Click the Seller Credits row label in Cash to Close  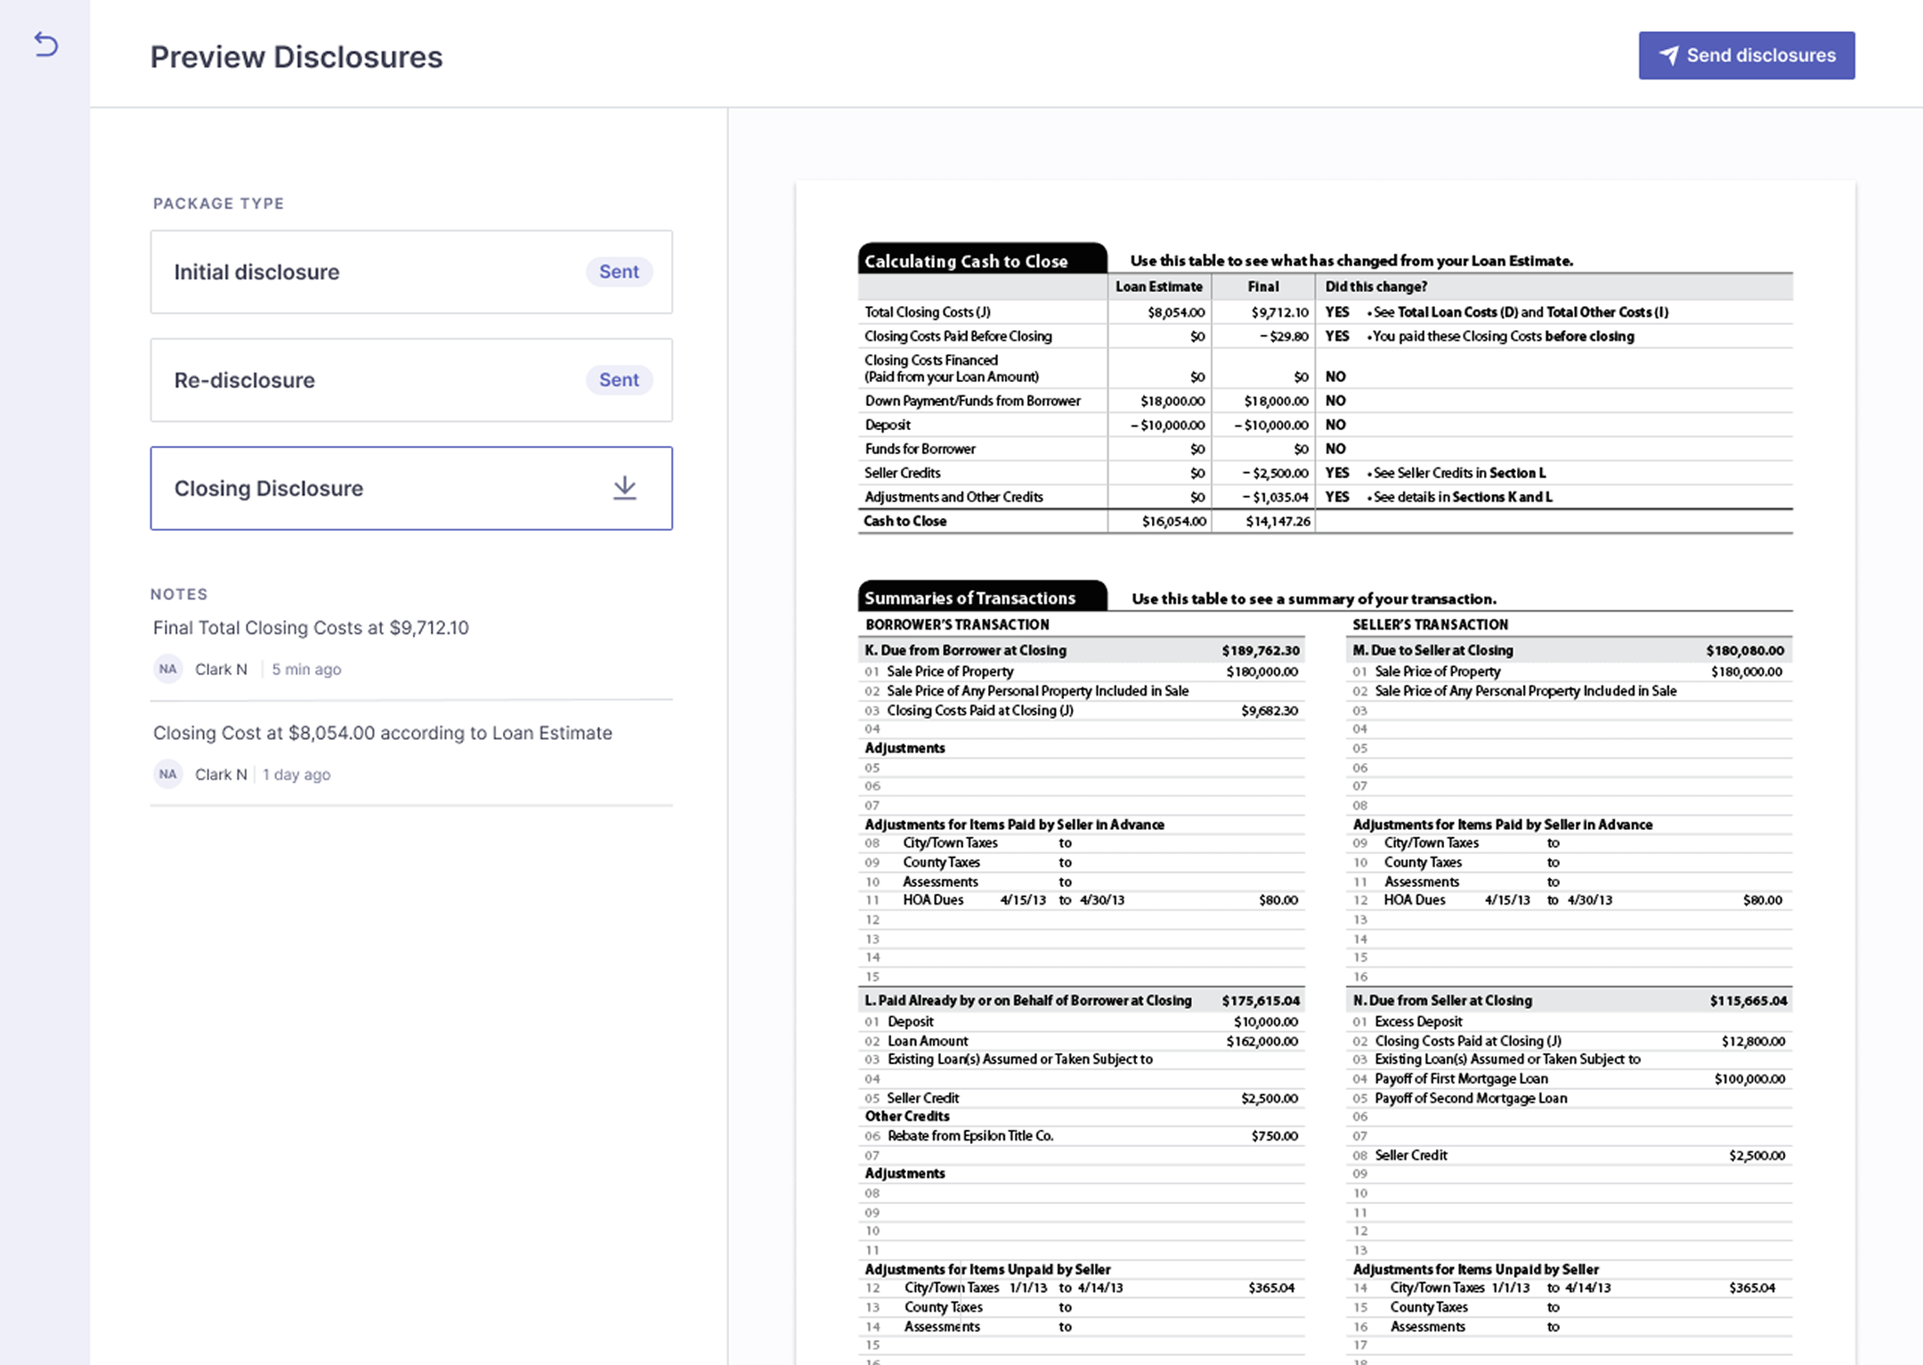click(902, 473)
